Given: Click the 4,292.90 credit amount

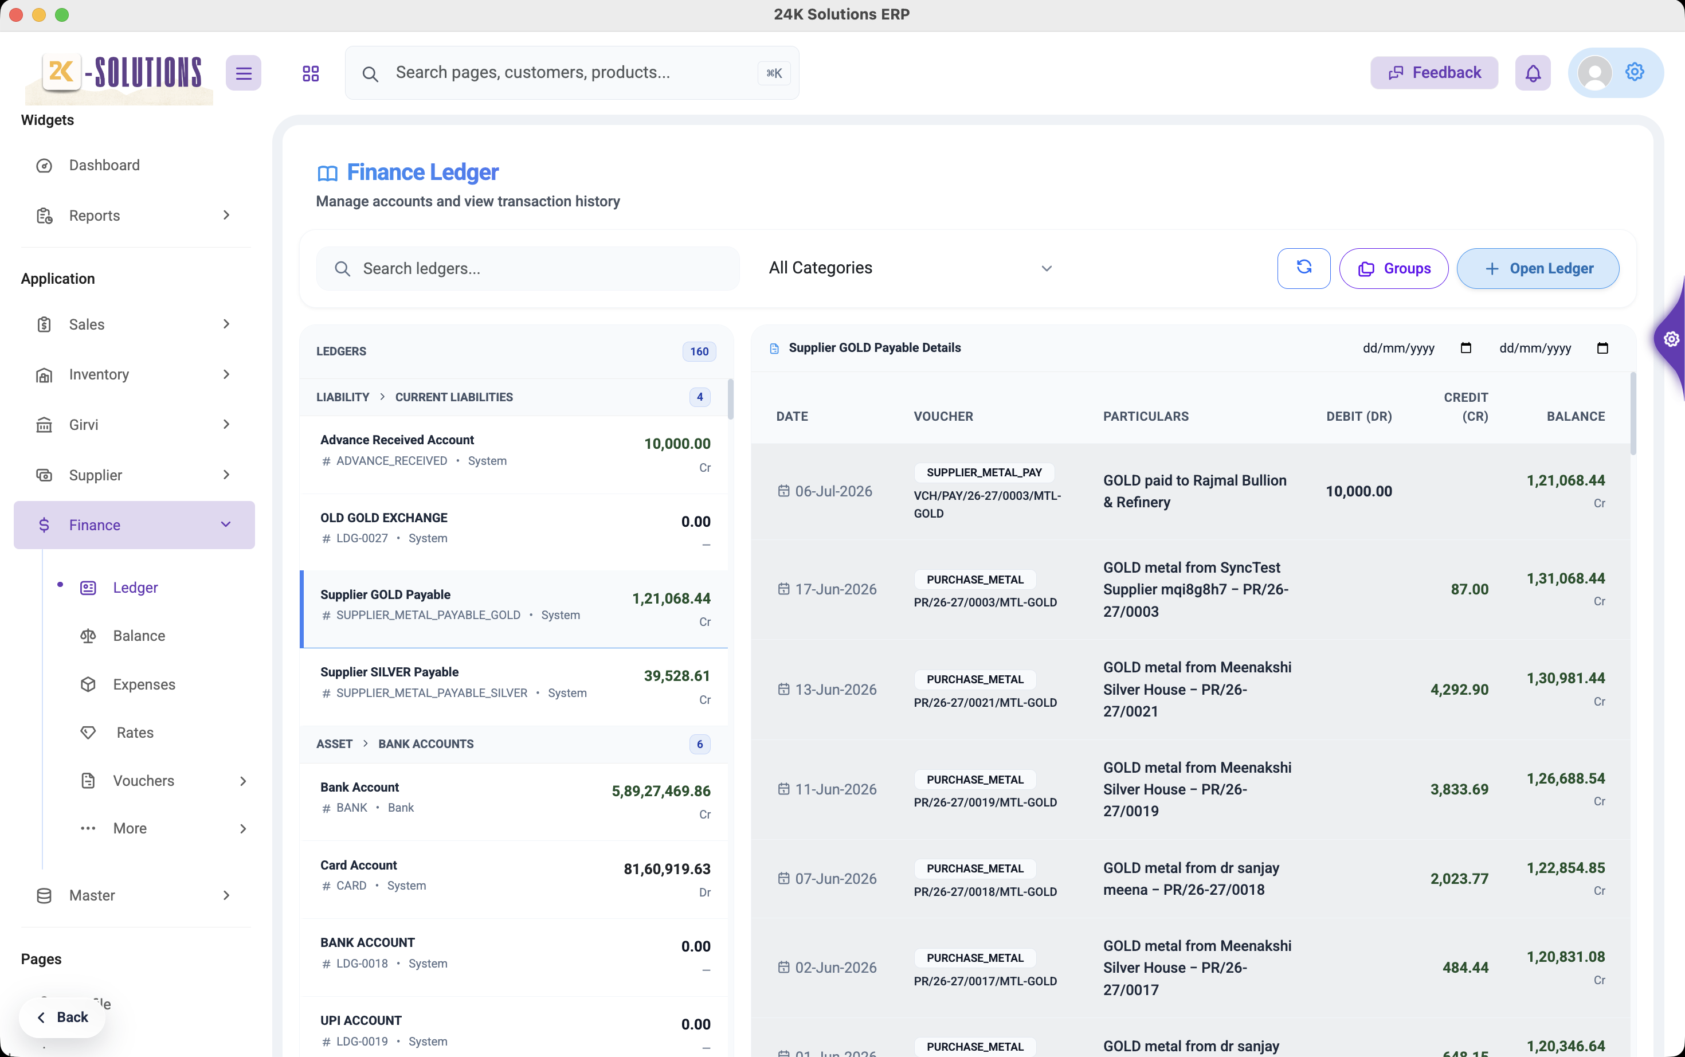Looking at the screenshot, I should pyautogui.click(x=1459, y=690).
